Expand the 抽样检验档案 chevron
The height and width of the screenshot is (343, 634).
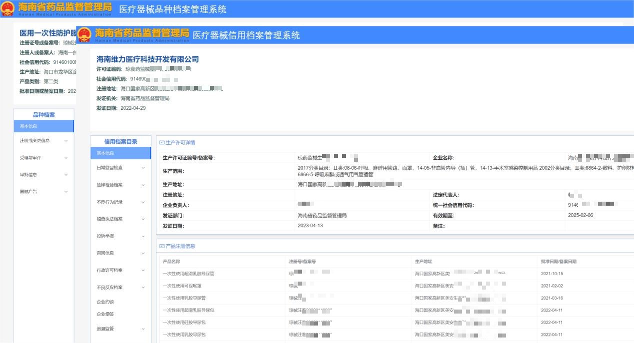(143, 185)
